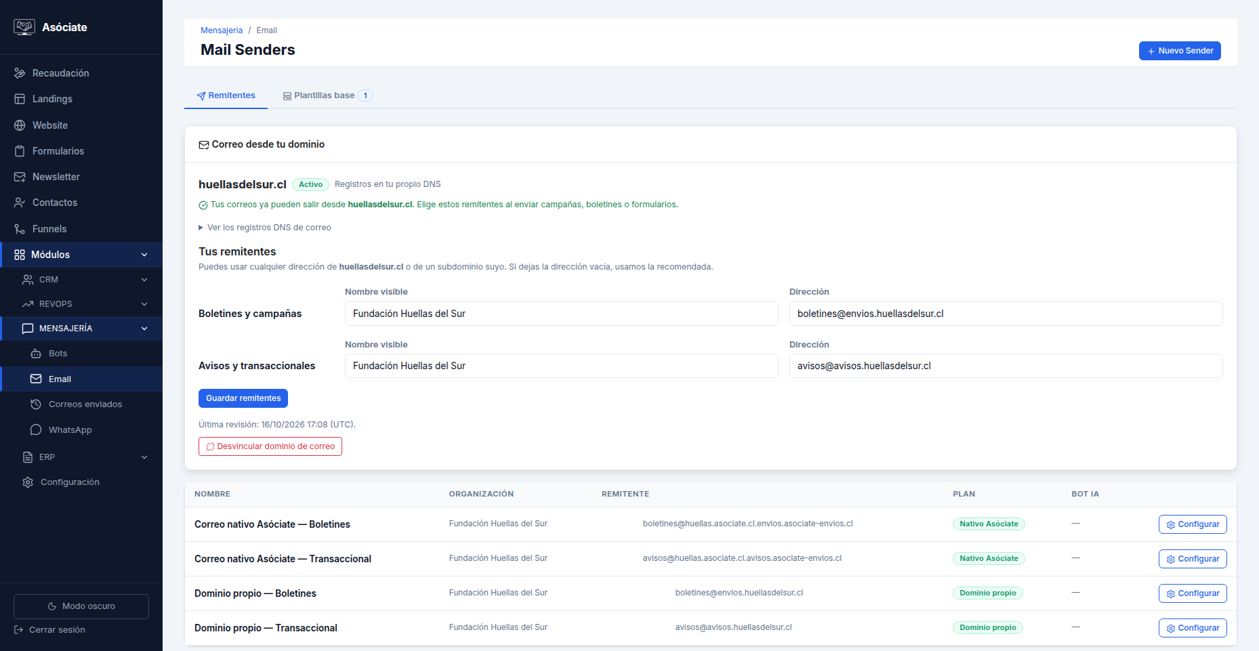Viewport: 1259px width, 651px height.
Task: Click the Formularios clipboard icon
Action: [x=20, y=151]
